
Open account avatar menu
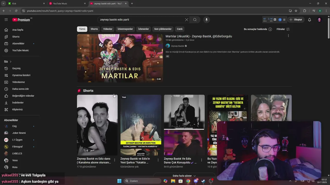319,20
